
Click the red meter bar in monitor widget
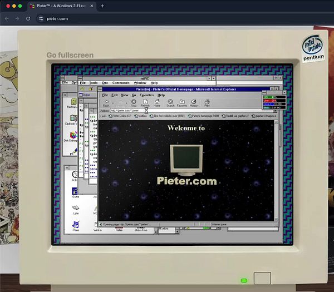pyautogui.click(x=274, y=101)
